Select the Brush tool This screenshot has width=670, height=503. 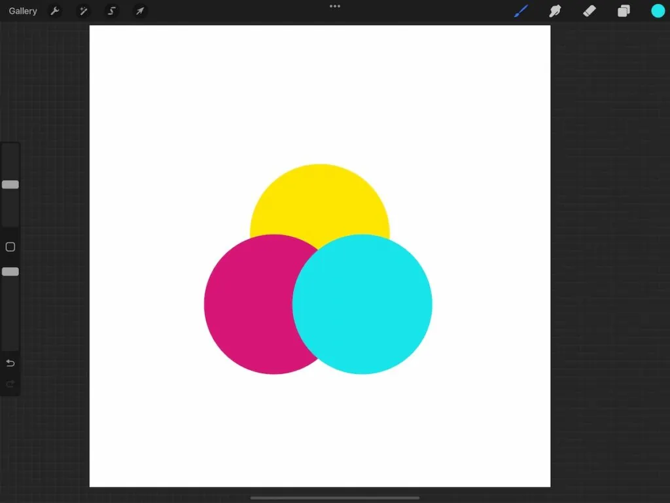[521, 11]
